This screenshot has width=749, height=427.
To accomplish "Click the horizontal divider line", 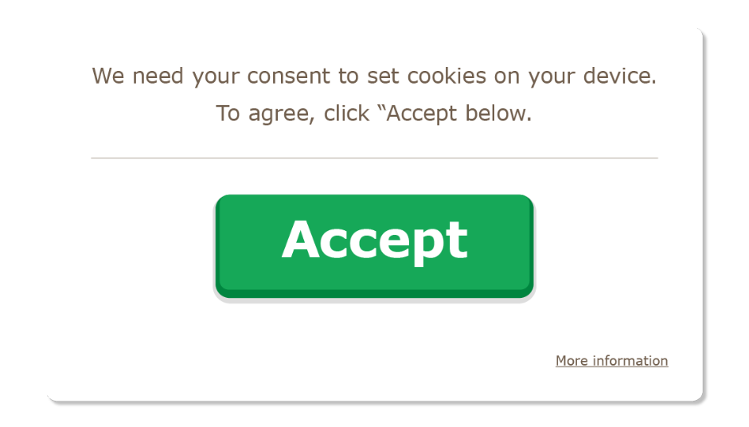I will pyautogui.click(x=374, y=158).
